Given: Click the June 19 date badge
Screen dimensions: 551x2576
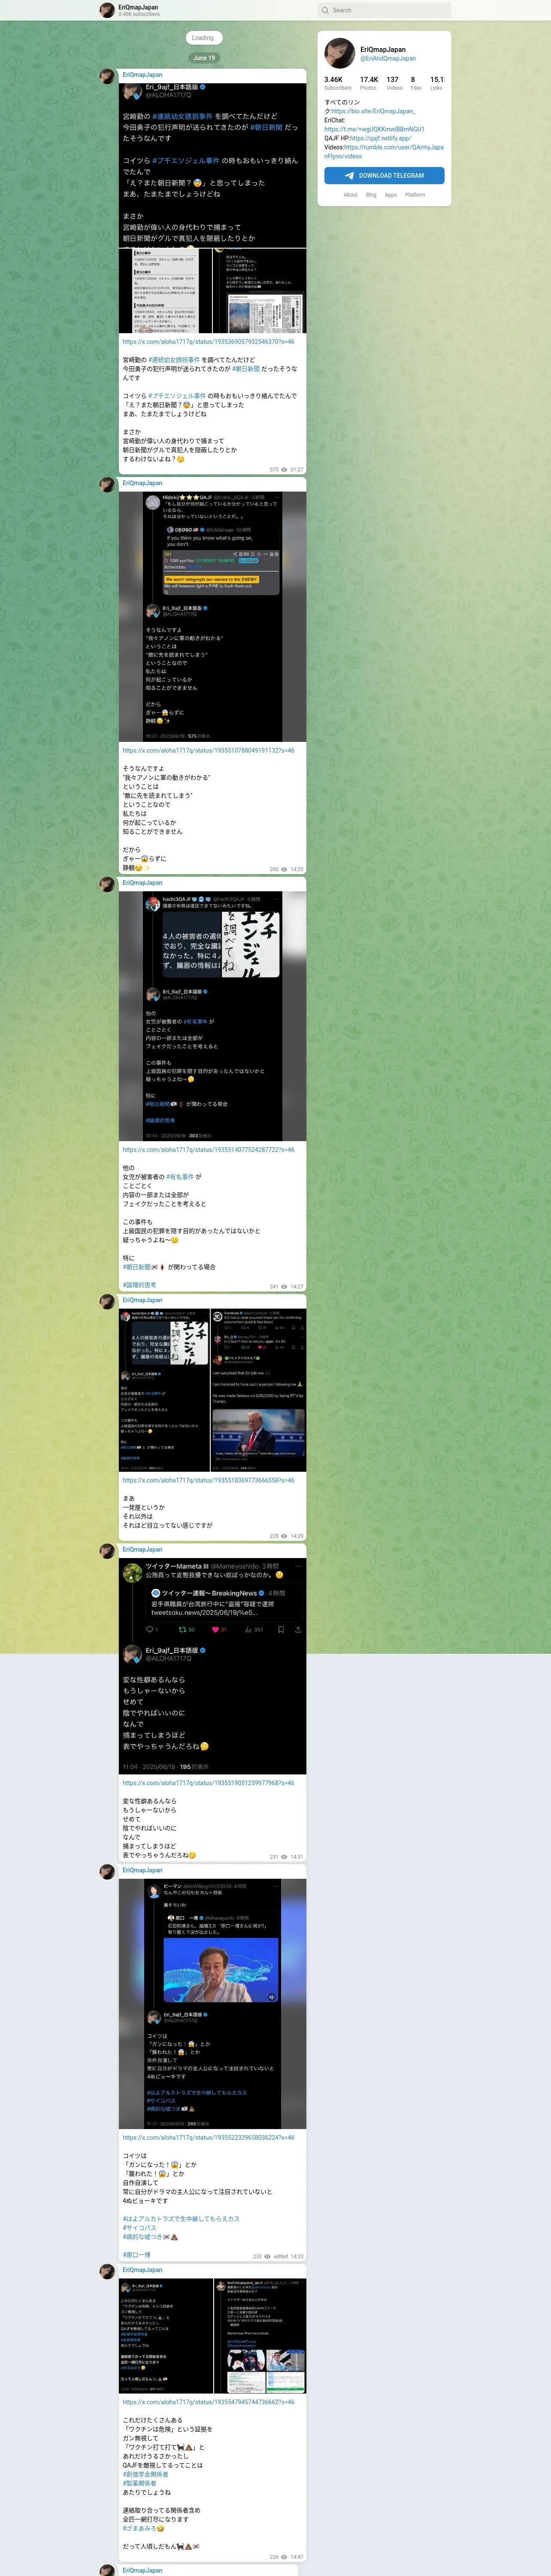Looking at the screenshot, I should [x=204, y=58].
